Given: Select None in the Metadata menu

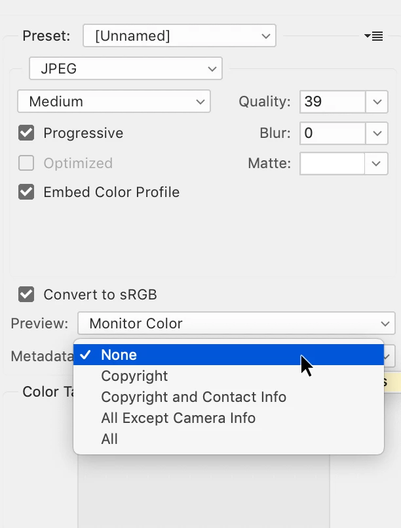Looking at the screenshot, I should (229, 355).
